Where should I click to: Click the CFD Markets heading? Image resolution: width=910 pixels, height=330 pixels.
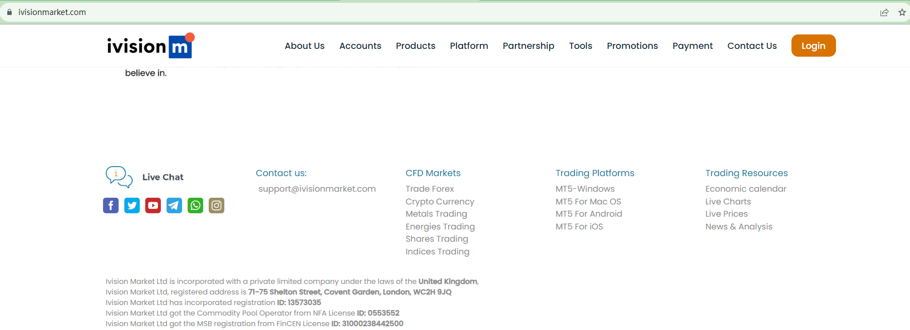click(x=433, y=173)
